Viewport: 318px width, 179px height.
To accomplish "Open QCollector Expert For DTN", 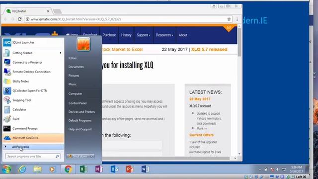I will coord(33,90).
